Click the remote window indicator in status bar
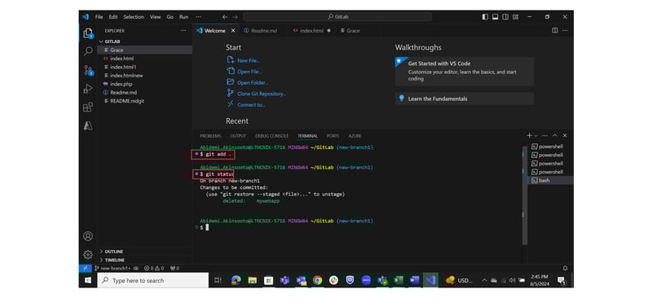The height and width of the screenshot is (298, 652). click(85, 268)
